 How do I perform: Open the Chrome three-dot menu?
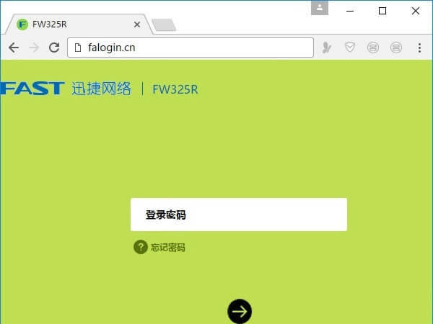coord(420,48)
